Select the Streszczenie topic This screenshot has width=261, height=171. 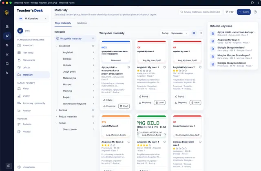pos(76,129)
